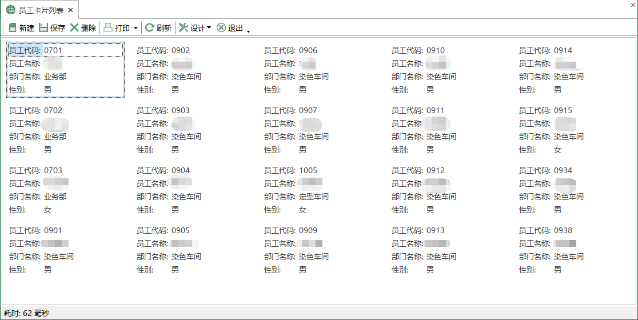Click the 设计 (Design) tools icon

click(184, 27)
